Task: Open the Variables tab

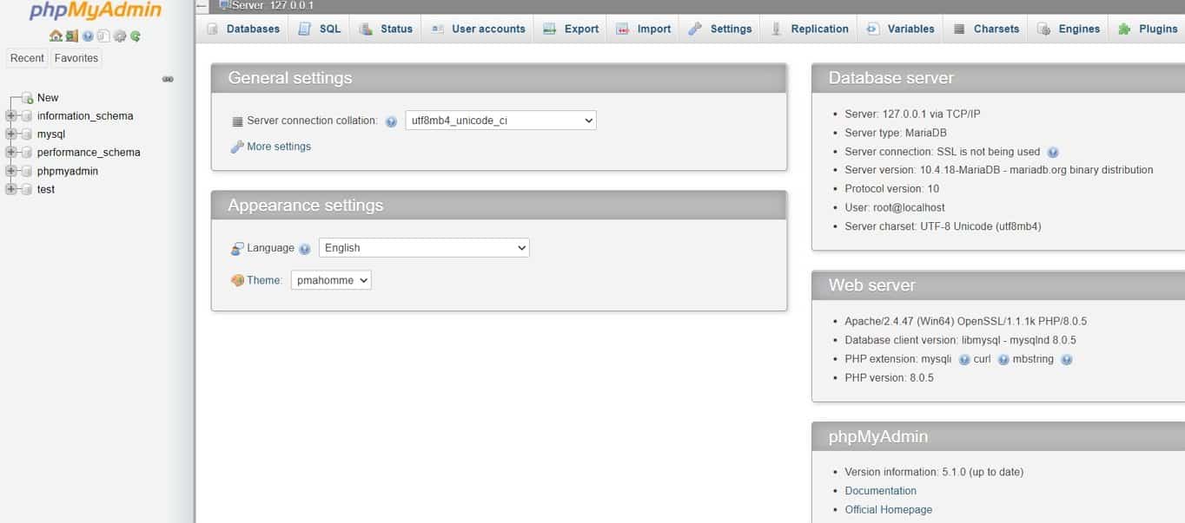Action: (901, 29)
